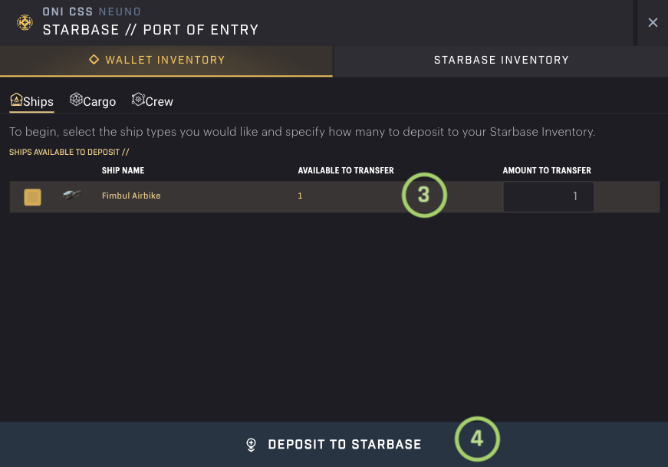Click the ONI faction emblem icon
This screenshot has width=668, height=467.
click(x=25, y=22)
